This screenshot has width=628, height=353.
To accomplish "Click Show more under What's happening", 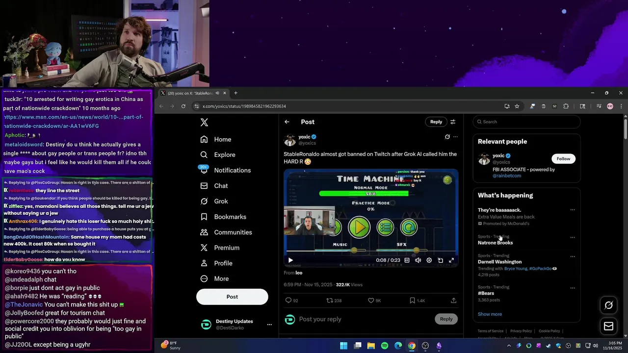I will click(490, 314).
